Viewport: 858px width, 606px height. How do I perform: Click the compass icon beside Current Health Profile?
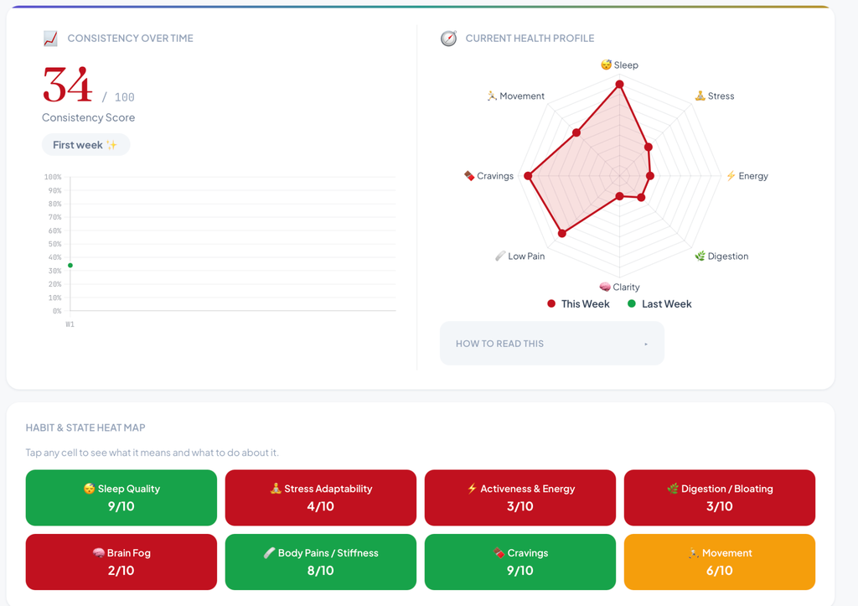pos(449,39)
